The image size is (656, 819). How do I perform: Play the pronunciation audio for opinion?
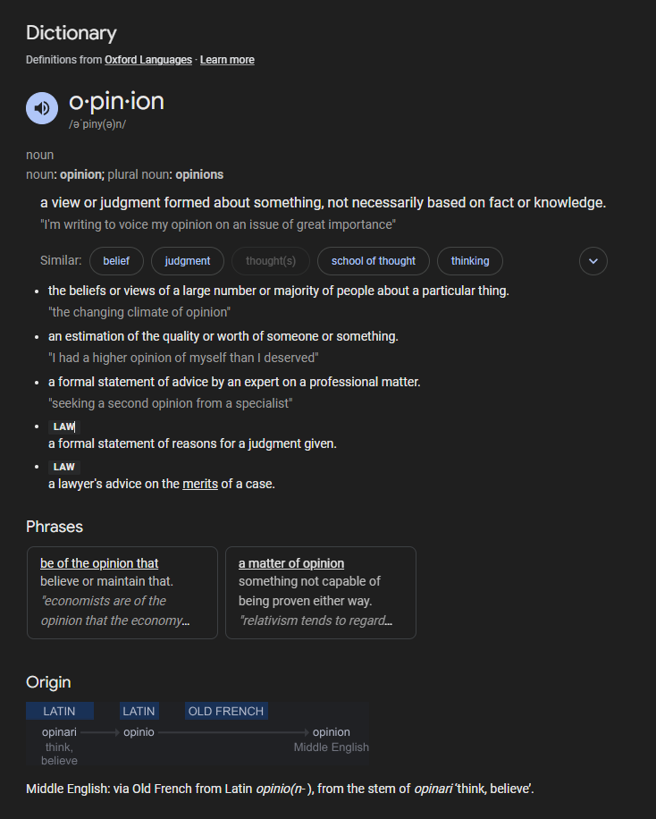42,108
